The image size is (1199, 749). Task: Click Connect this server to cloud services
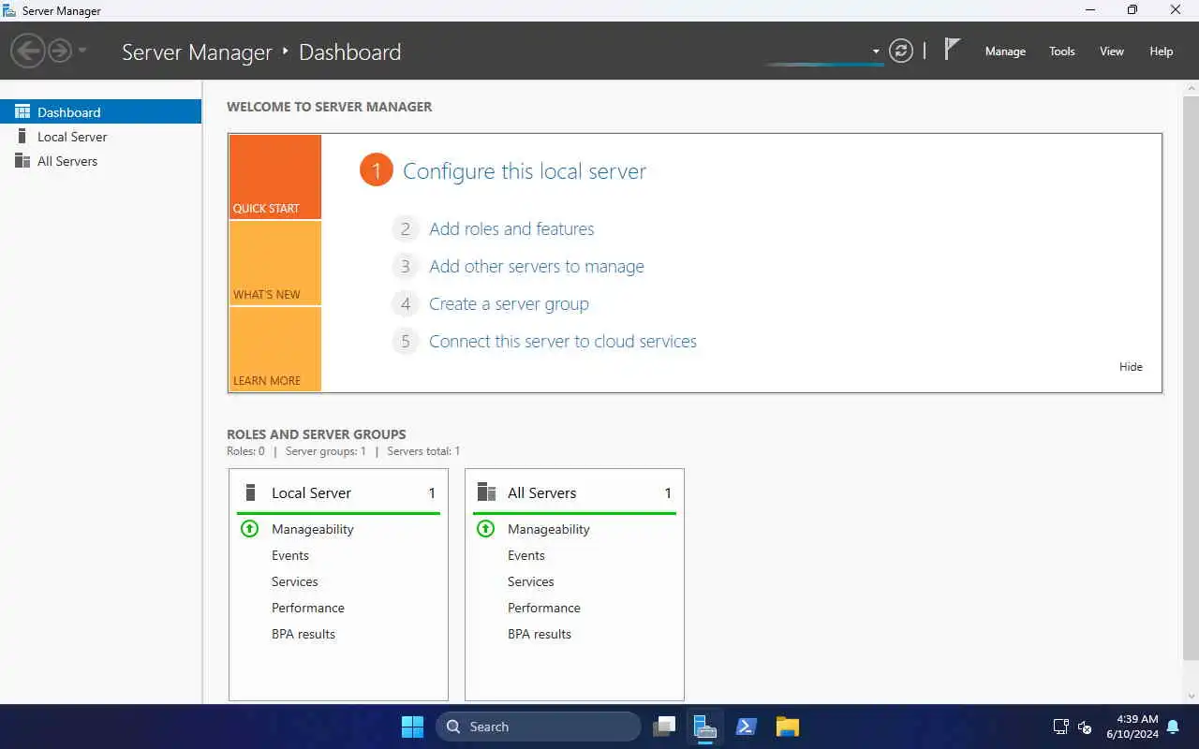[563, 341]
